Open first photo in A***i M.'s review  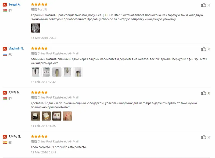(x=36, y=116)
